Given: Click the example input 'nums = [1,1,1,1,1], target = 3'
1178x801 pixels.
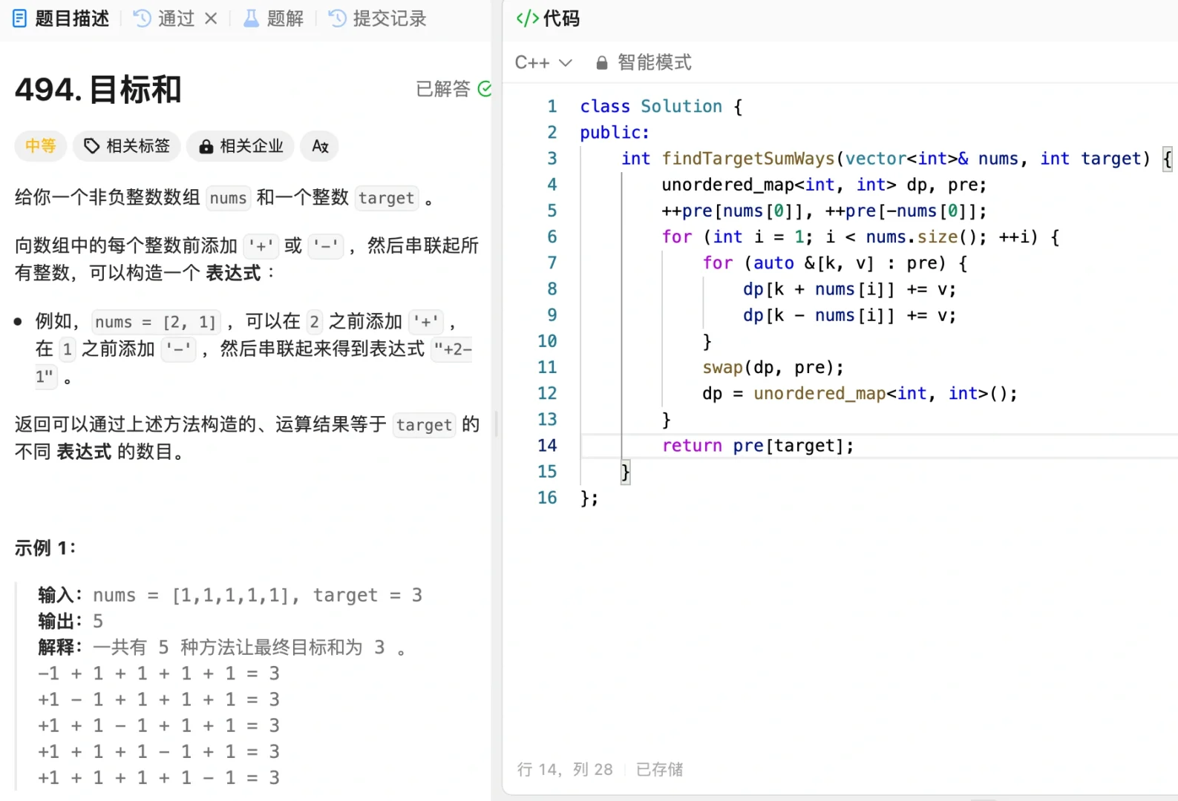Looking at the screenshot, I should pyautogui.click(x=258, y=596).
